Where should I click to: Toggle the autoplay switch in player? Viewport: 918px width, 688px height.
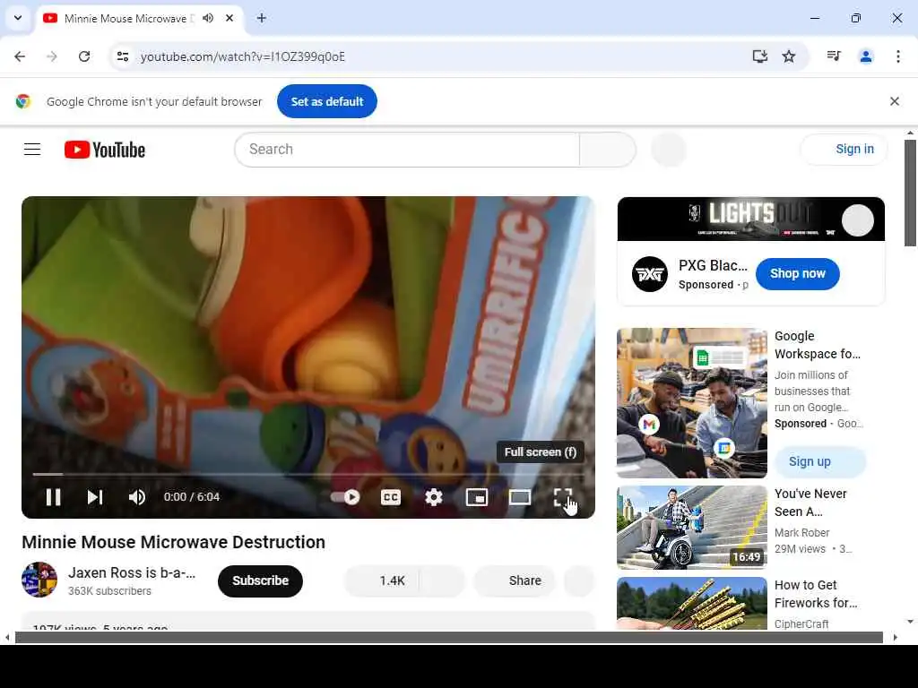pyautogui.click(x=345, y=496)
